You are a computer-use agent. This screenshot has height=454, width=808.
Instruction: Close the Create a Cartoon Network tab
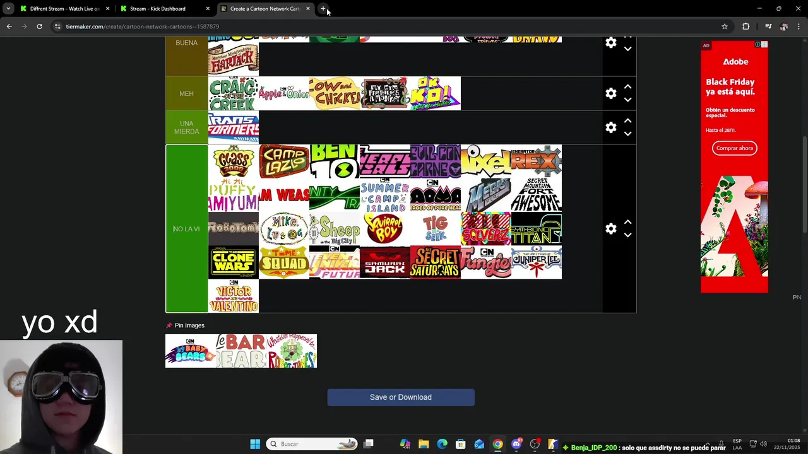pyautogui.click(x=308, y=9)
